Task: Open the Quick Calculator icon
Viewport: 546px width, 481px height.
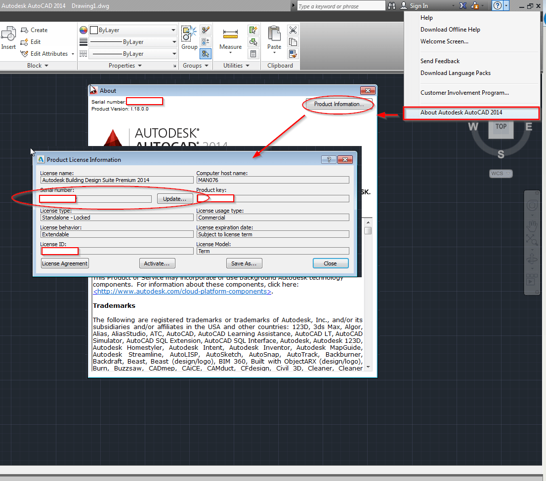Action: (x=253, y=54)
